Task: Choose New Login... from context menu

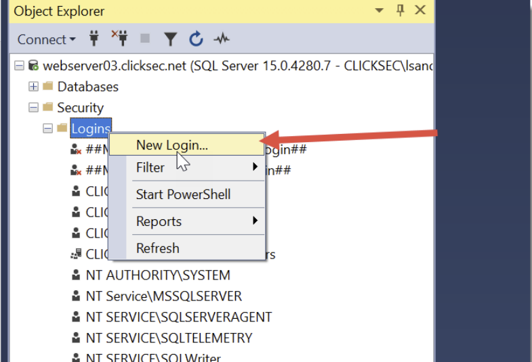Action: point(186,145)
